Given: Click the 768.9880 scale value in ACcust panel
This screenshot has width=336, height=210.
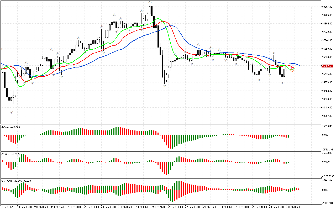Looking at the screenshot, I should tap(328, 153).
